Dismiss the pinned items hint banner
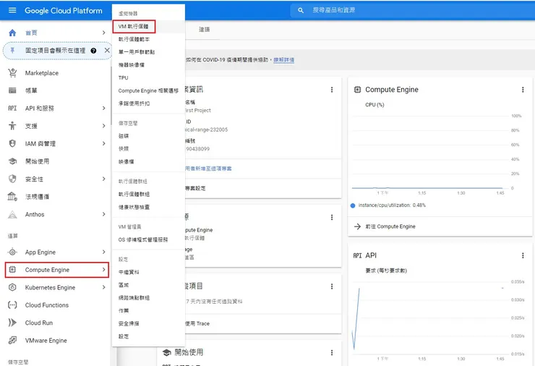Image resolution: width=535 pixels, height=366 pixels. 107,50
